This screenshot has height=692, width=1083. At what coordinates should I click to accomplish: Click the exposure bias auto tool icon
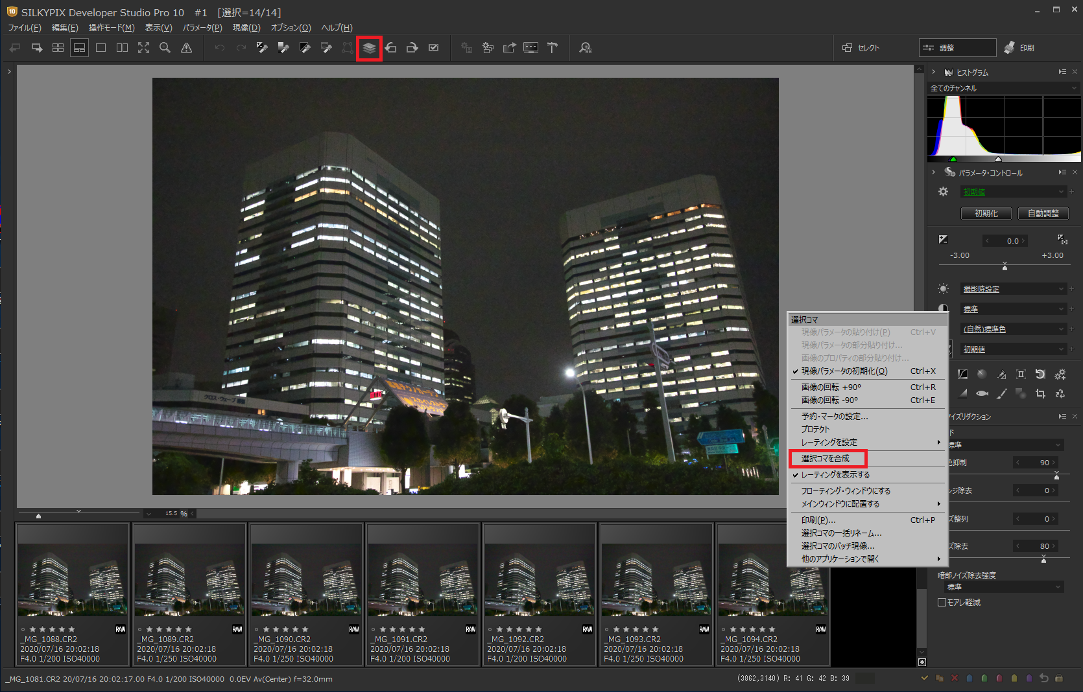tap(1062, 240)
